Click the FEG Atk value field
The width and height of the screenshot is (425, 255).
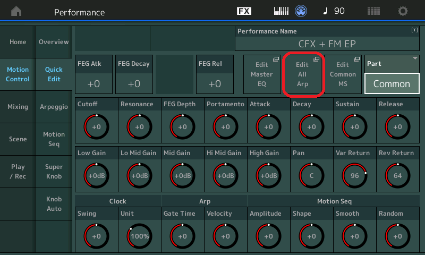tap(93, 83)
